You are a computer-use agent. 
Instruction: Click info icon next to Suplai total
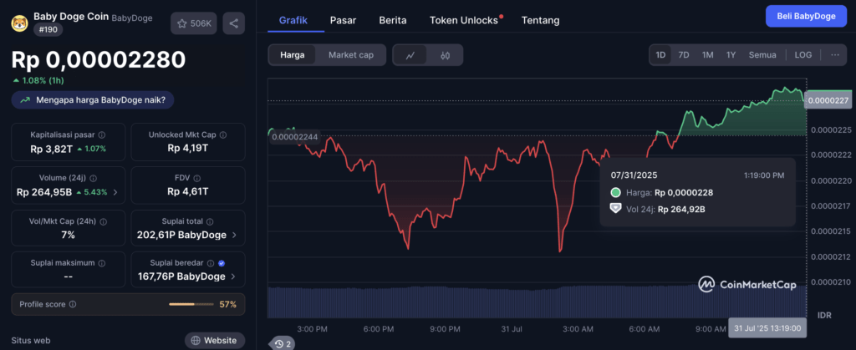click(210, 222)
